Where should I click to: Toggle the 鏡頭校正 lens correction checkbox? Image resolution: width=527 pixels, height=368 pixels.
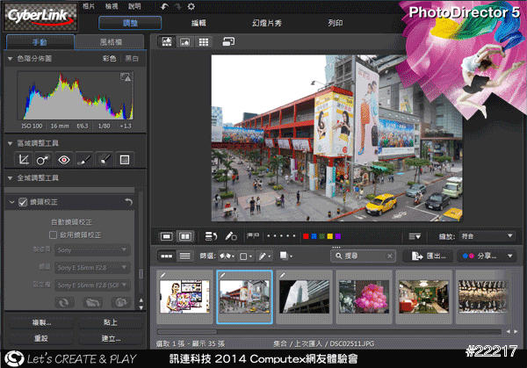(x=23, y=203)
